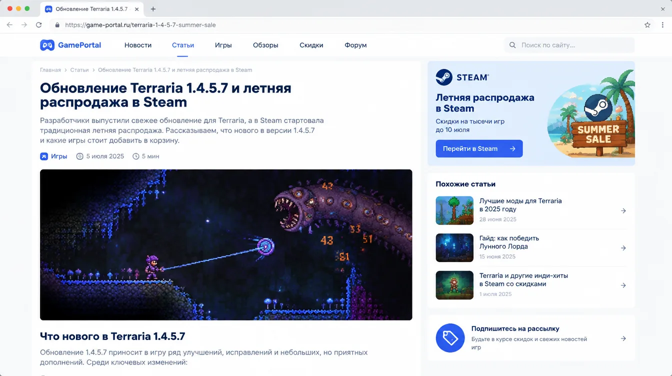672x376 pixels.
Task: Click the Главная breadcrumb link
Action: 50,70
